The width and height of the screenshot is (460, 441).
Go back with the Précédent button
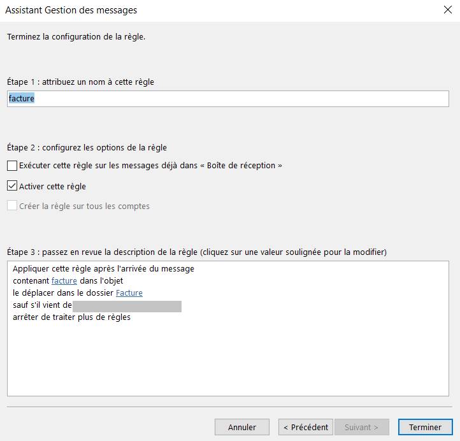[306, 427]
